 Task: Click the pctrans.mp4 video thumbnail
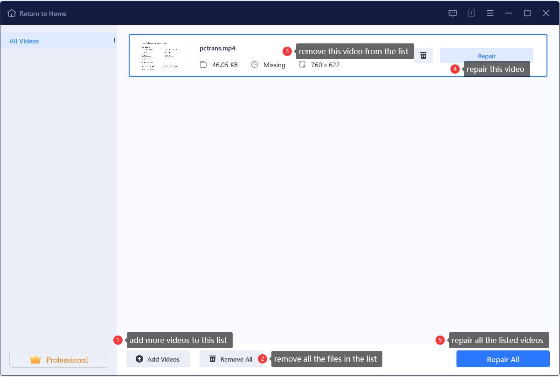pos(162,55)
